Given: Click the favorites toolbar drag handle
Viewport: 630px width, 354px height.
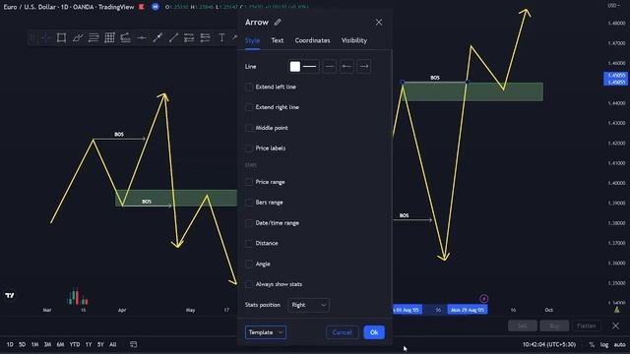Looking at the screenshot, I should click(32, 37).
